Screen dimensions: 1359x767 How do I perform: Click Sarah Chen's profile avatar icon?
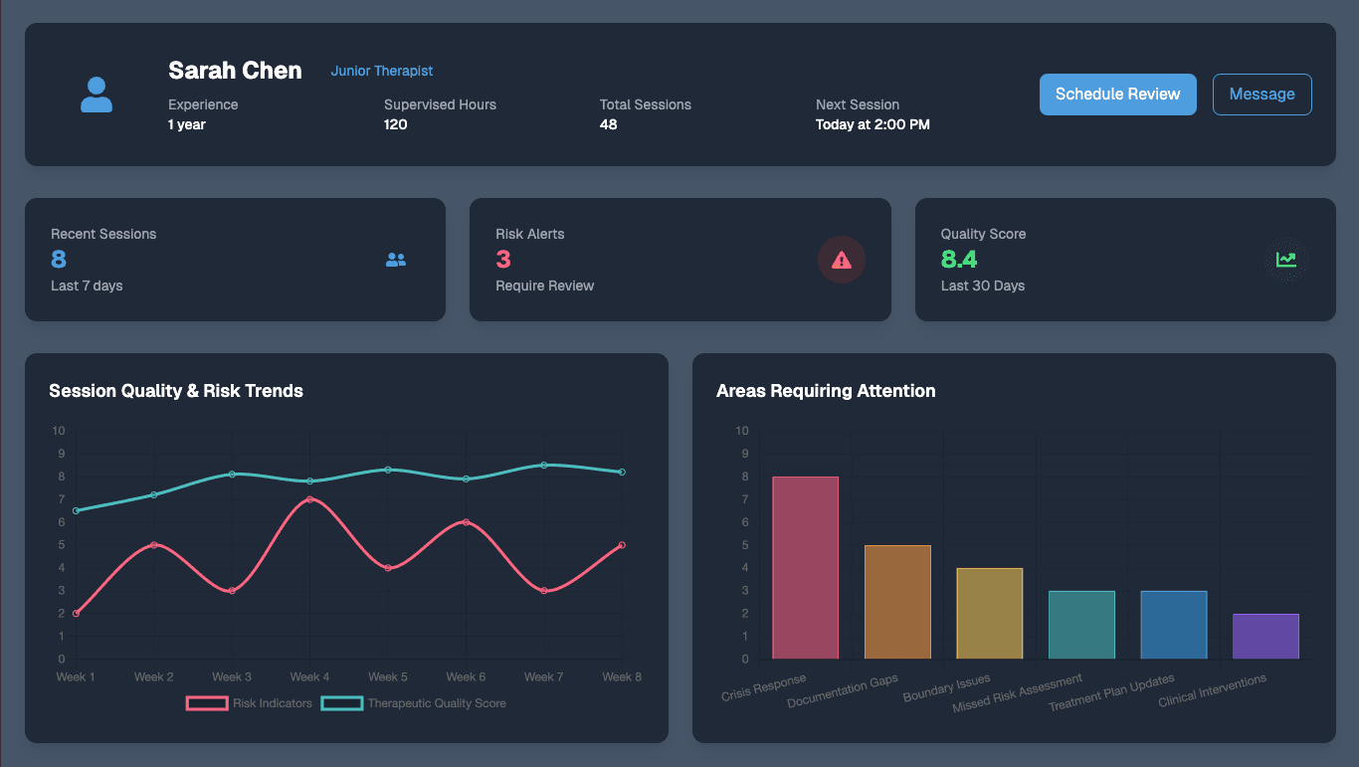[x=97, y=95]
